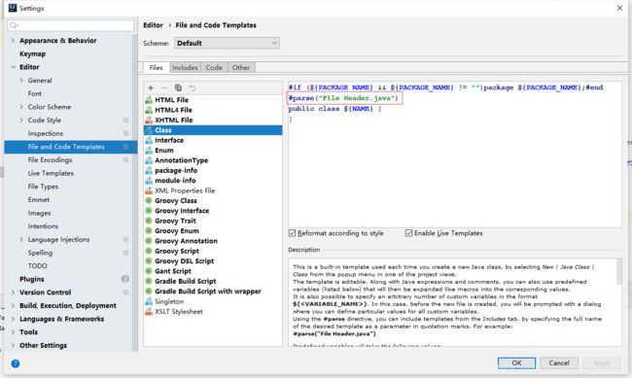Image resolution: width=632 pixels, height=378 pixels.
Task: Click the add template plus icon
Action: (x=151, y=87)
